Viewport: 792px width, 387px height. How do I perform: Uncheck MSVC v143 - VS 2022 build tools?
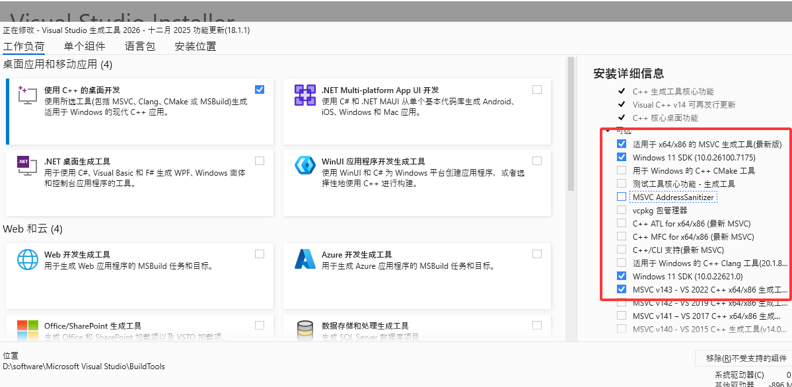pyautogui.click(x=622, y=289)
